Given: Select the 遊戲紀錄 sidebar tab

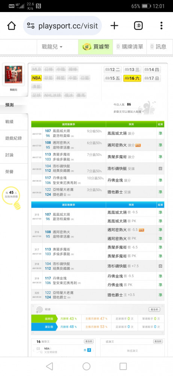Looking at the screenshot, I should click(x=14, y=138).
